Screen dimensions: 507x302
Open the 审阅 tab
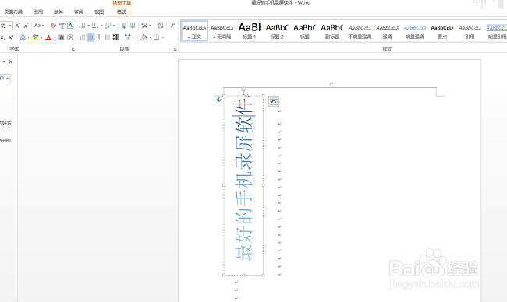click(x=79, y=12)
